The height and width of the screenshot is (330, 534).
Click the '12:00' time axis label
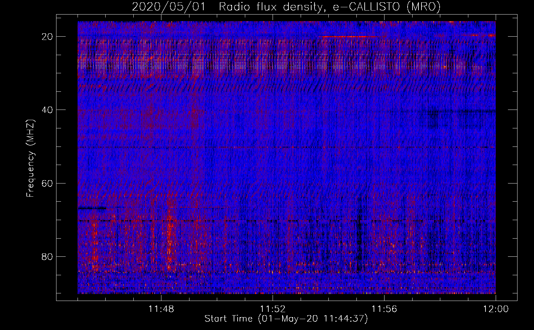496,309
